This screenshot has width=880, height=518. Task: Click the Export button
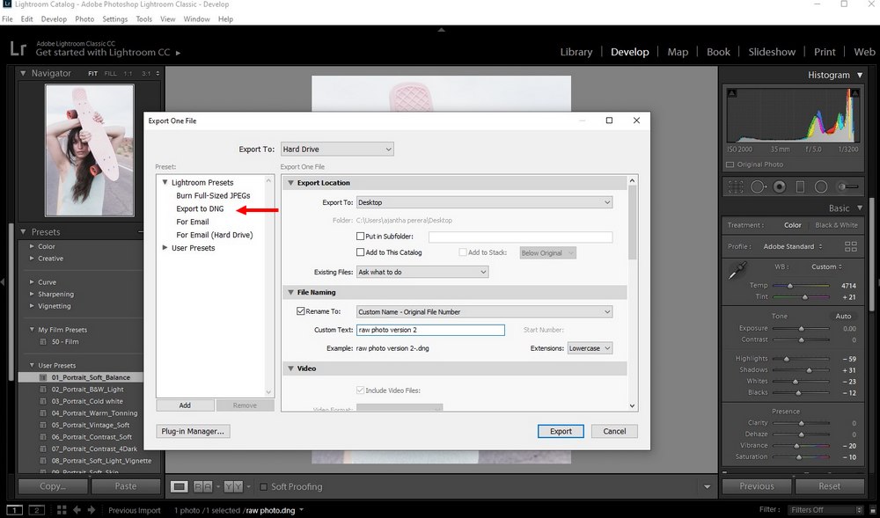point(561,431)
